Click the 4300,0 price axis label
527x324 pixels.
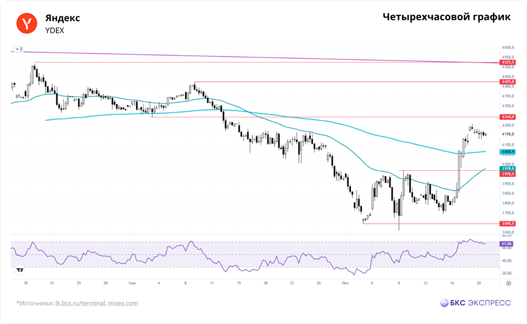click(x=508, y=106)
